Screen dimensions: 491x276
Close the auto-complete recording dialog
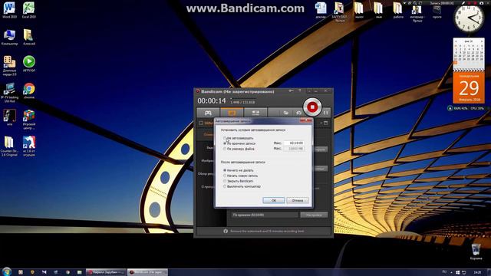point(306,120)
